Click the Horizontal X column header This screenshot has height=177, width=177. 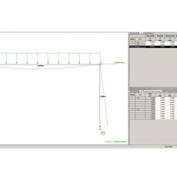(x=150, y=38)
